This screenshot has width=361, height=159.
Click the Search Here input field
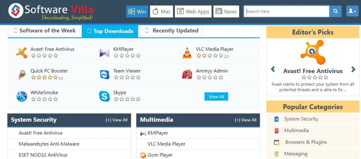[x=287, y=11]
